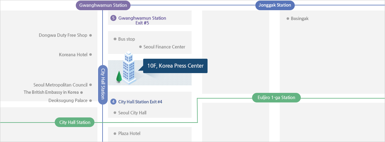
Task: Click the Seoul City Hall label
Action: click(132, 113)
